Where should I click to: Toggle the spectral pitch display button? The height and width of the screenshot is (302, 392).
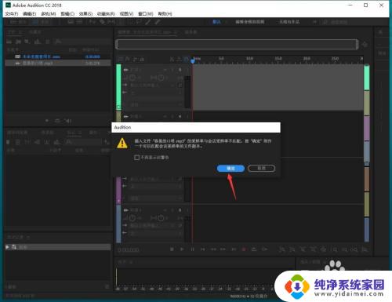click(x=80, y=22)
